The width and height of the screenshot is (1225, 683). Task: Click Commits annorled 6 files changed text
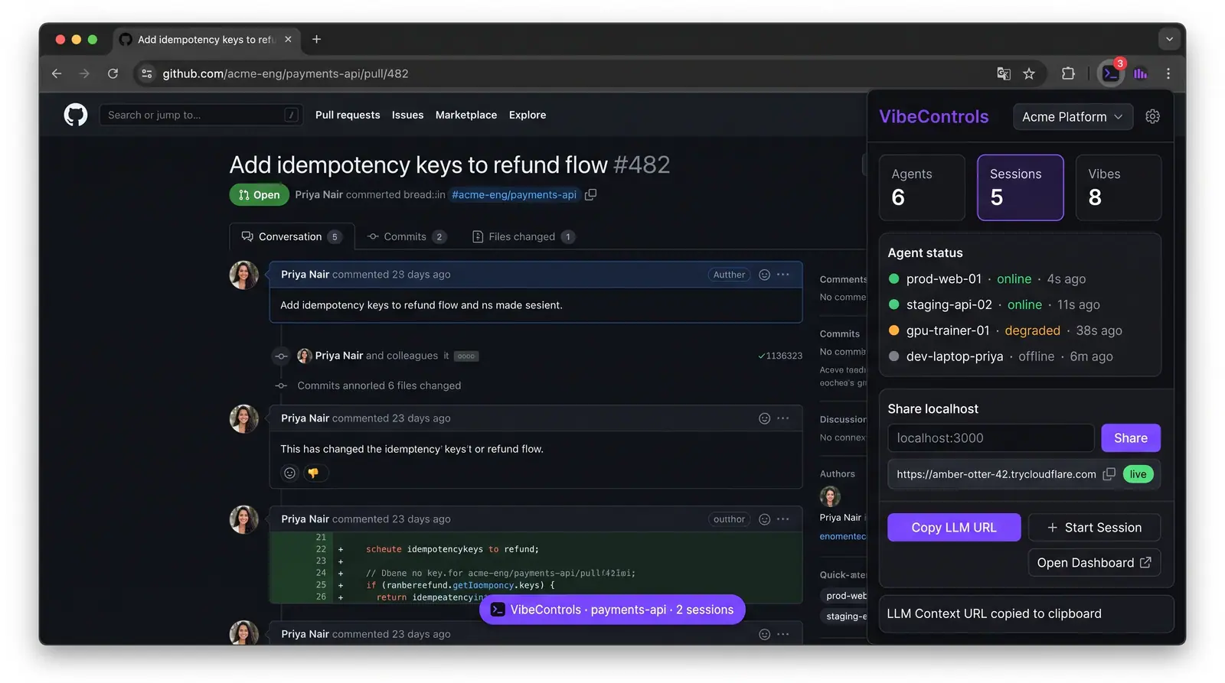pyautogui.click(x=379, y=385)
